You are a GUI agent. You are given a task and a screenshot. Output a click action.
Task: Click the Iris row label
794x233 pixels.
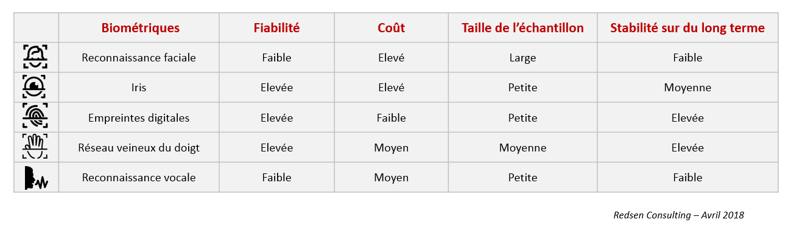click(139, 88)
